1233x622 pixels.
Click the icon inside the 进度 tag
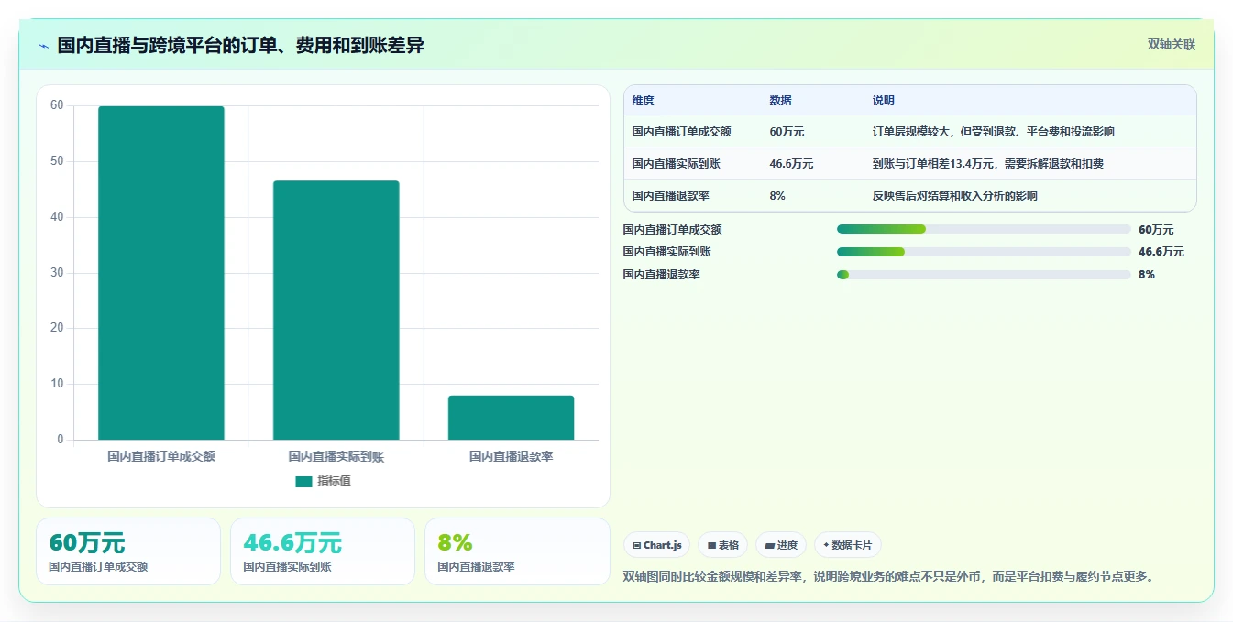tap(770, 545)
